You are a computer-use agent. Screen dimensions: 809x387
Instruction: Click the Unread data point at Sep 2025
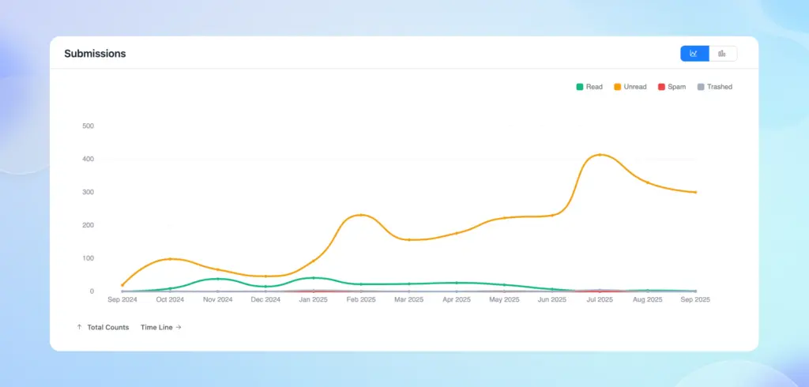695,192
